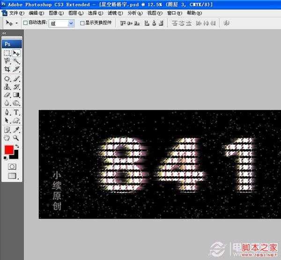Select the Horizontal Type tool
Screen dimensions: 281x260
coord(16,112)
